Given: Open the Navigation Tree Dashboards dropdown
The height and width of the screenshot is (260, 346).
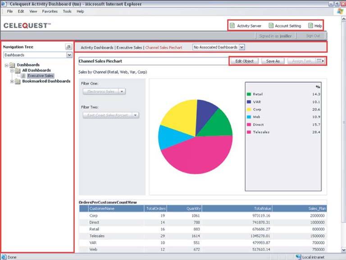Looking at the screenshot, I should [69, 55].
